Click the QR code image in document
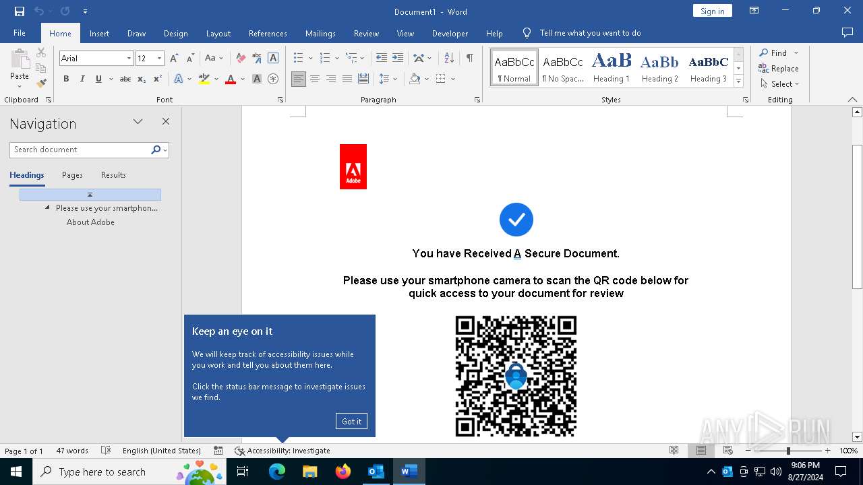This screenshot has width=863, height=485. pos(516,376)
